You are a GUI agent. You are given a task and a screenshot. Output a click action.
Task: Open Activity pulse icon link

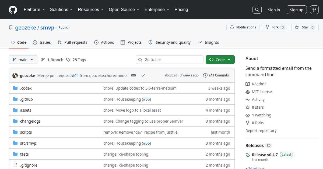point(248,100)
